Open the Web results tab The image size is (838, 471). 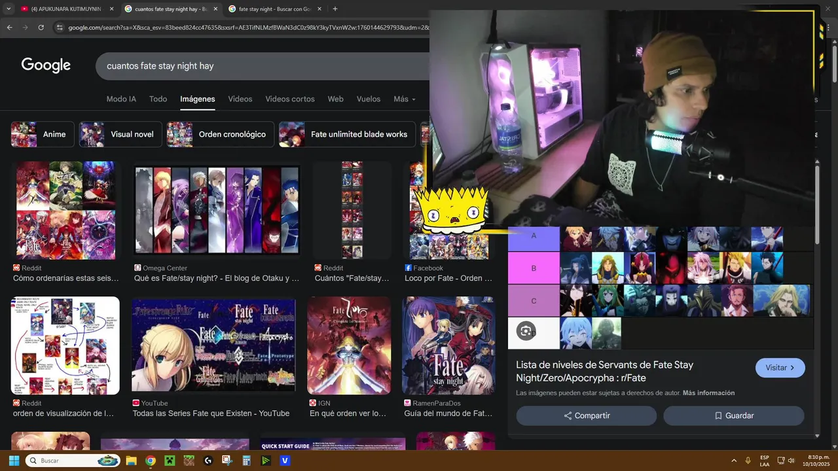335,99
